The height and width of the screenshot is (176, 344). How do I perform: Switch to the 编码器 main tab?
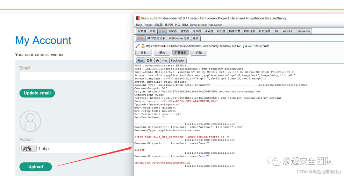tap(209, 31)
